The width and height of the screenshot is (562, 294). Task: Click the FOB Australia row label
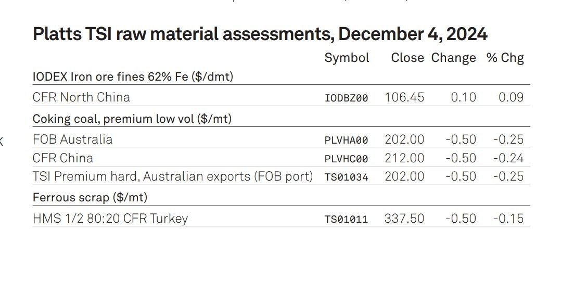[x=72, y=139]
